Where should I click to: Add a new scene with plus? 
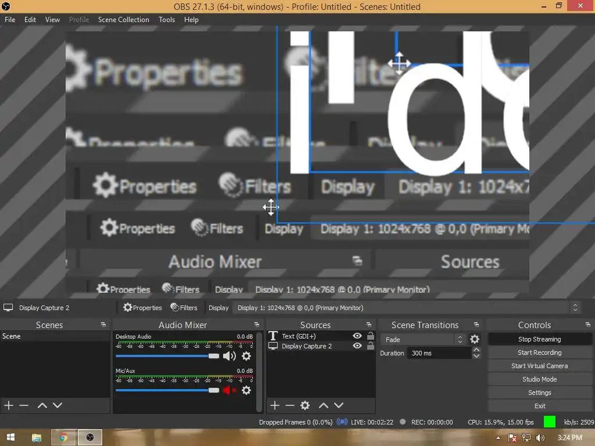pyautogui.click(x=9, y=405)
